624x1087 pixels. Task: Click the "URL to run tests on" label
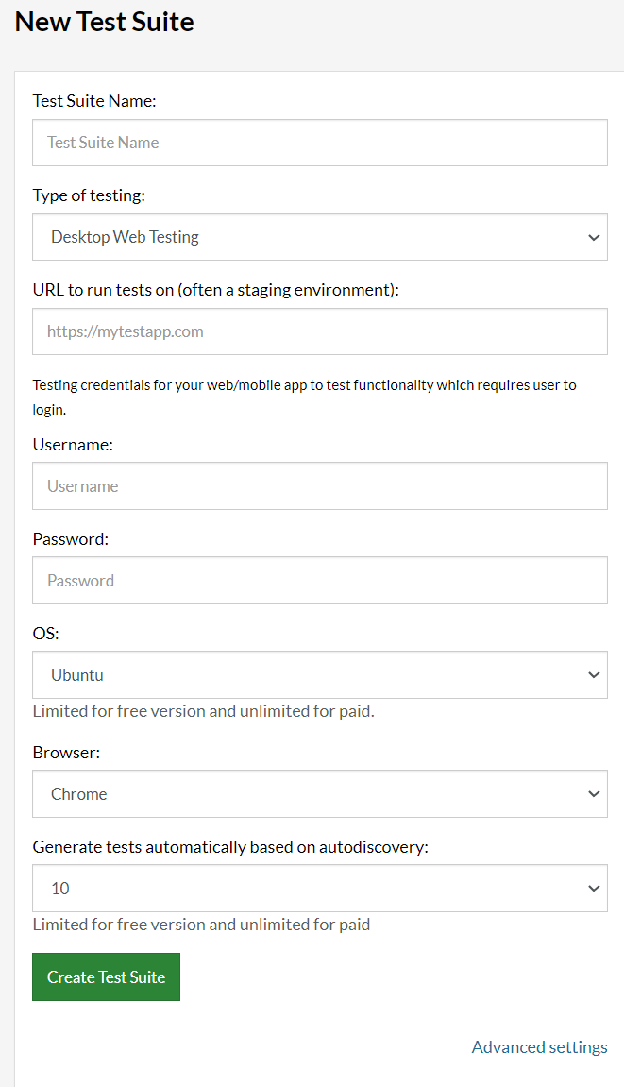pos(215,290)
